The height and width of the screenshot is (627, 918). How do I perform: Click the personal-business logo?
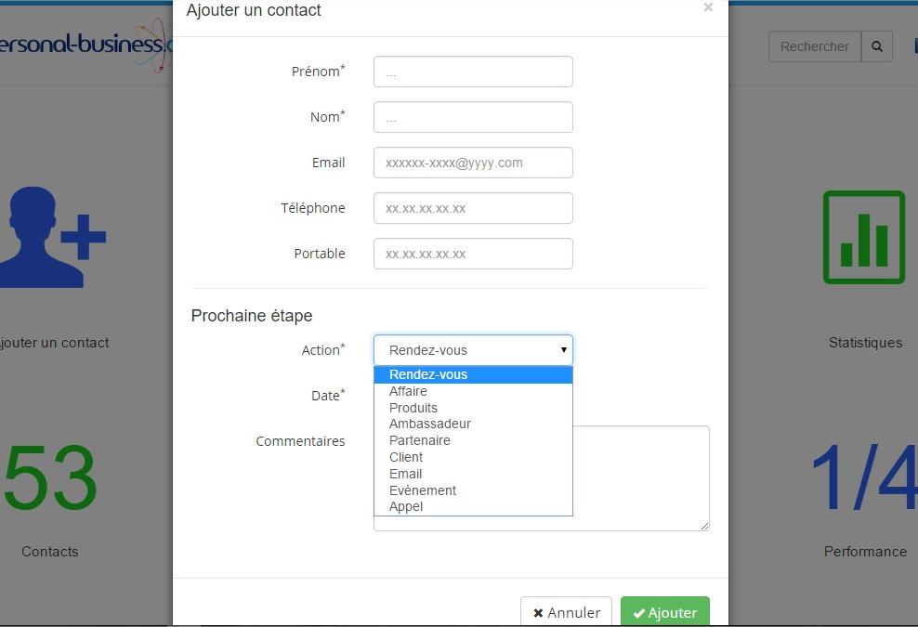(85, 44)
